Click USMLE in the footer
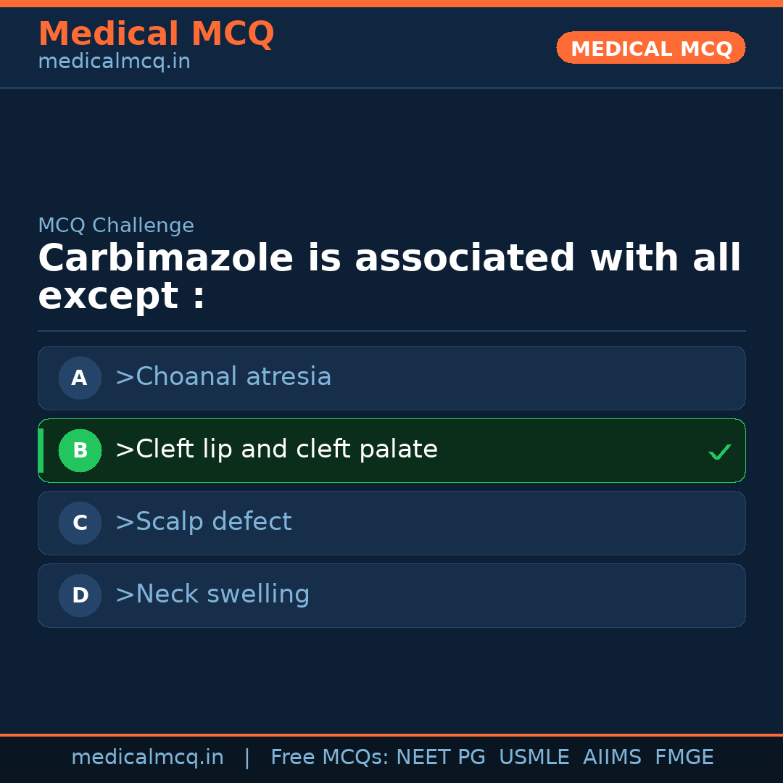 point(534,758)
